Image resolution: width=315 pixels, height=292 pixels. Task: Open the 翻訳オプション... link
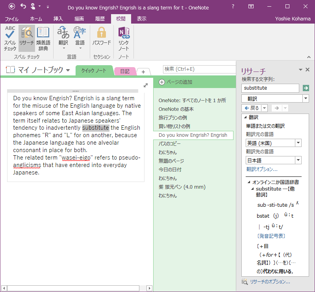point(262,169)
